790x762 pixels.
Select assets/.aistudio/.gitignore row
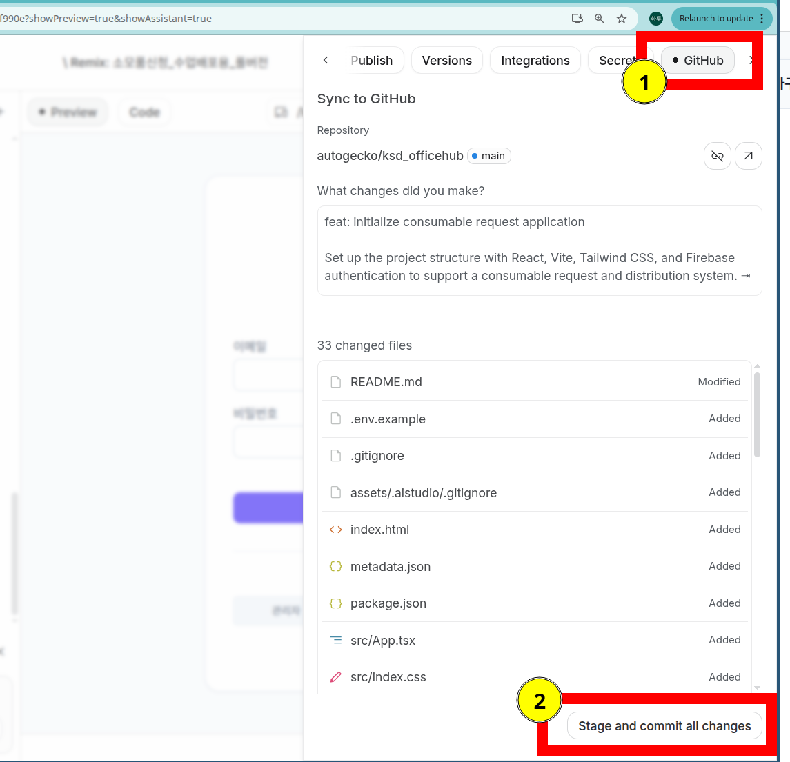click(535, 492)
